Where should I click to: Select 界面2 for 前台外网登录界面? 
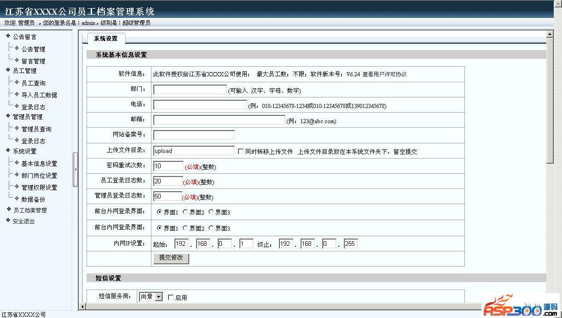tap(185, 212)
